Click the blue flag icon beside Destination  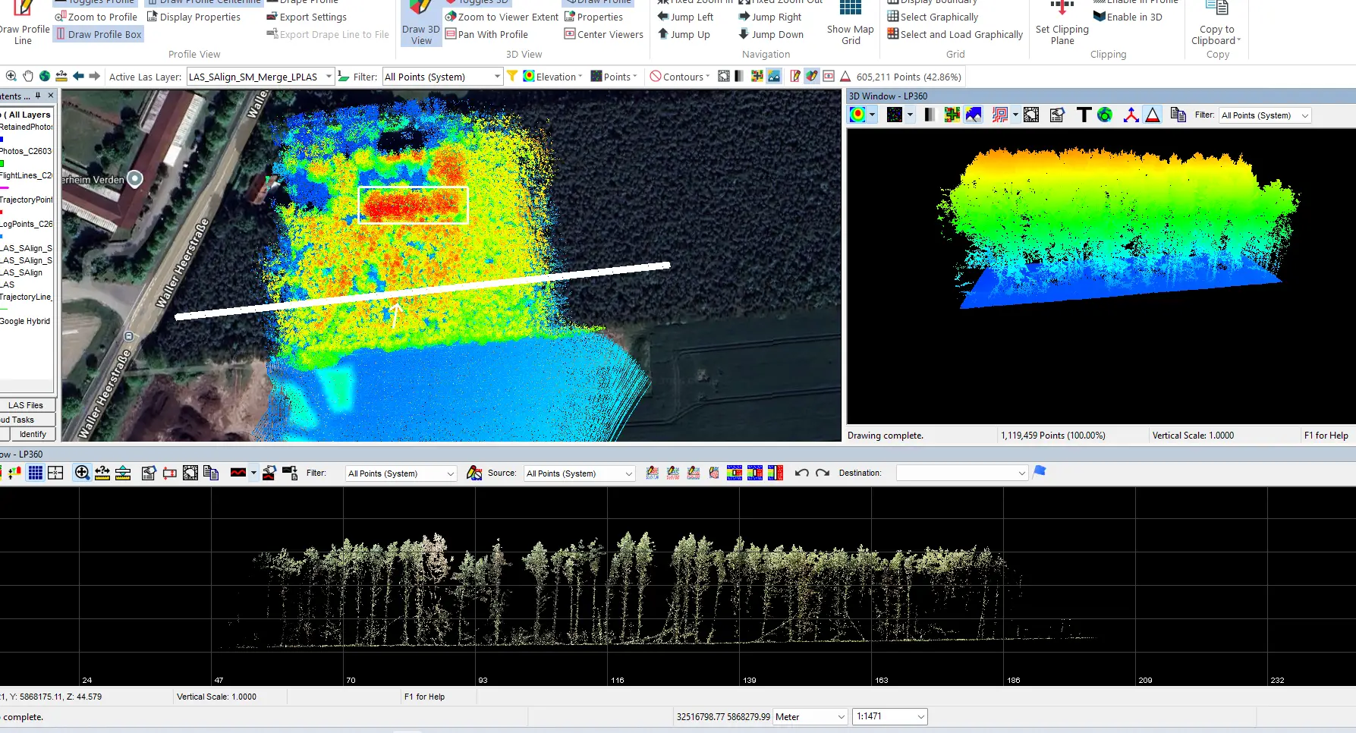tap(1040, 472)
